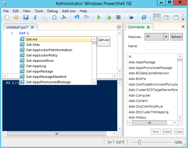
Task: Console pane horizontal scrollbar thumb
Action: pyautogui.click(x=57, y=134)
